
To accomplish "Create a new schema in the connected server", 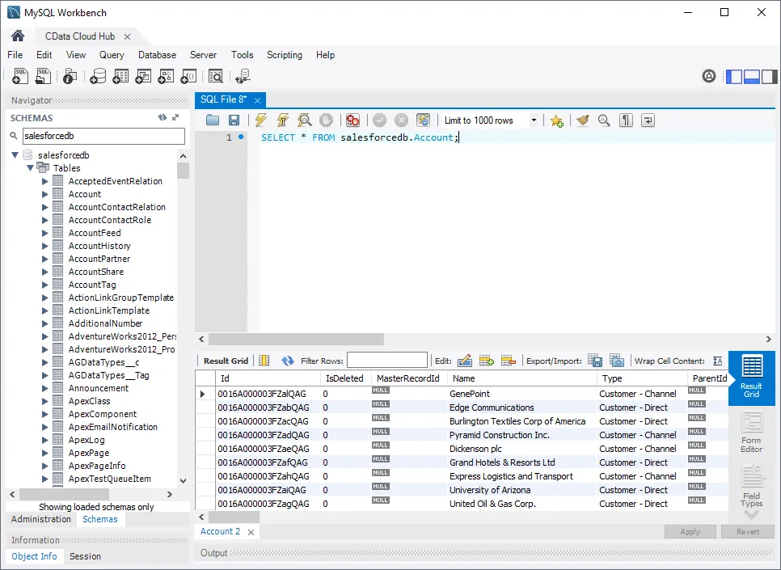I will tap(98, 75).
